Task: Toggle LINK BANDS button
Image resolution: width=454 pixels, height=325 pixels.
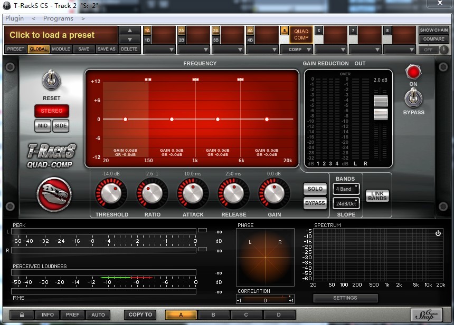Action: point(377,196)
